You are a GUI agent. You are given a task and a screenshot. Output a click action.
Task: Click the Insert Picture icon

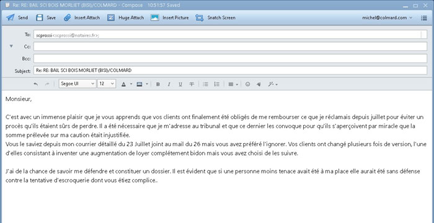[x=155, y=18]
